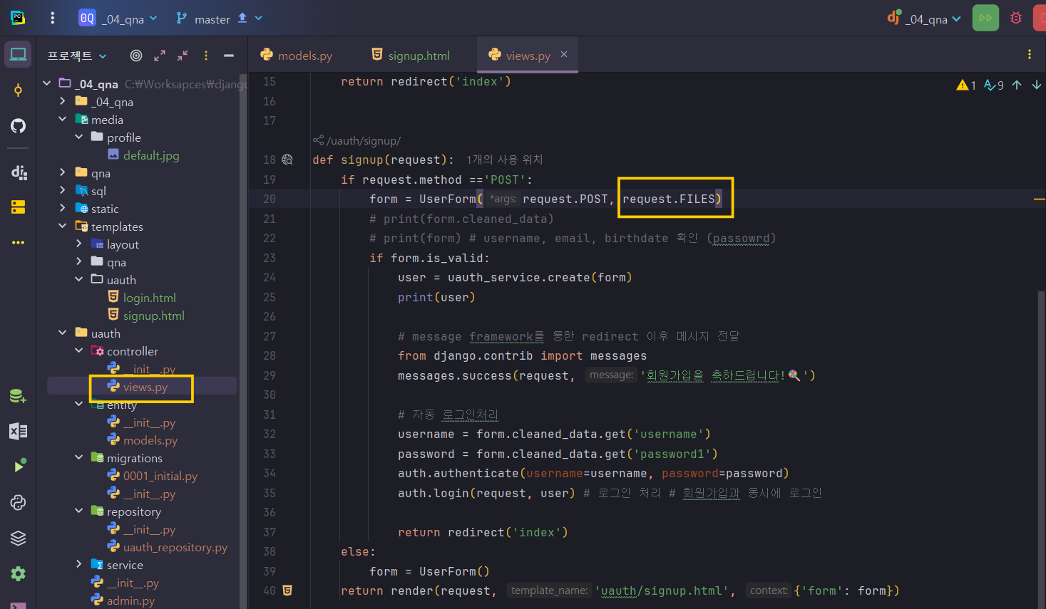Expand the layout folder
Screen dimensions: 1046x609
pos(78,244)
